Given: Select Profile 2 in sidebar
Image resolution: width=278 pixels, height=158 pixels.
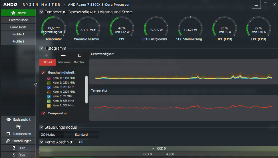Looking at the screenshot, I should click(18, 41).
